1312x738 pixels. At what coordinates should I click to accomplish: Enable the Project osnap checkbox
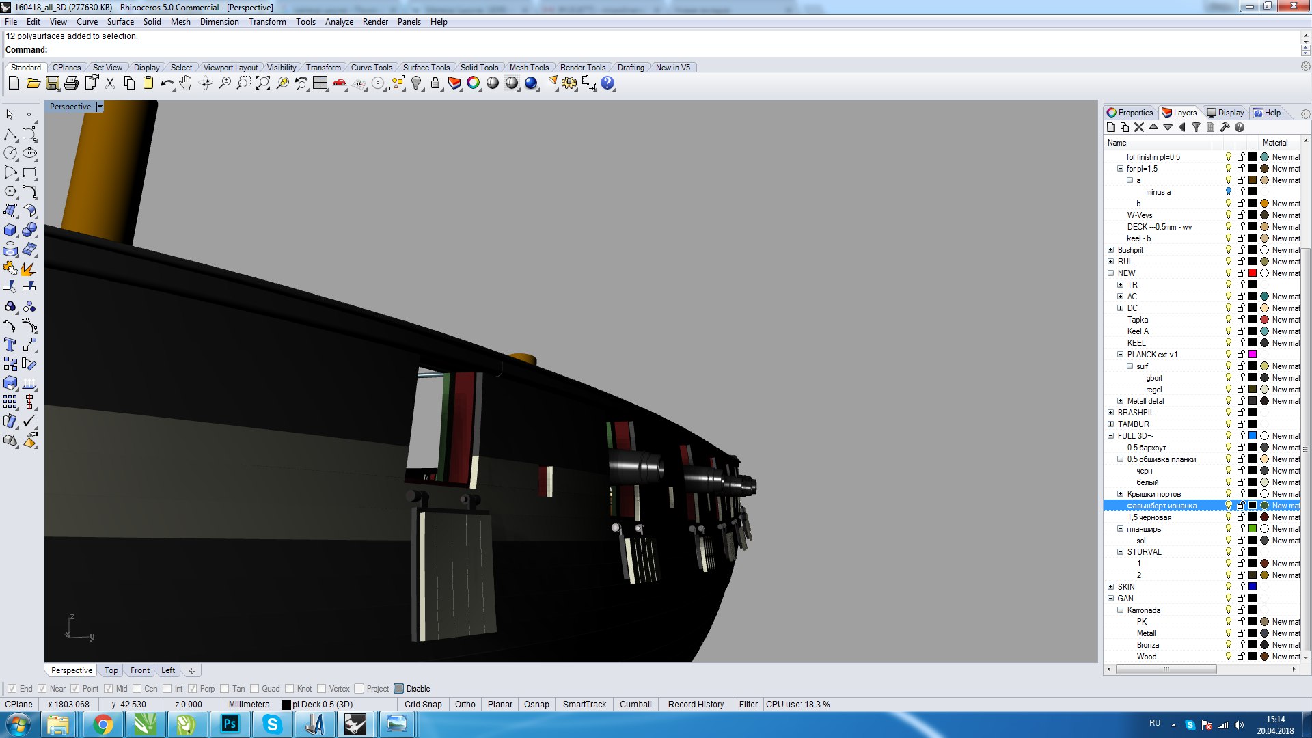pyautogui.click(x=359, y=689)
